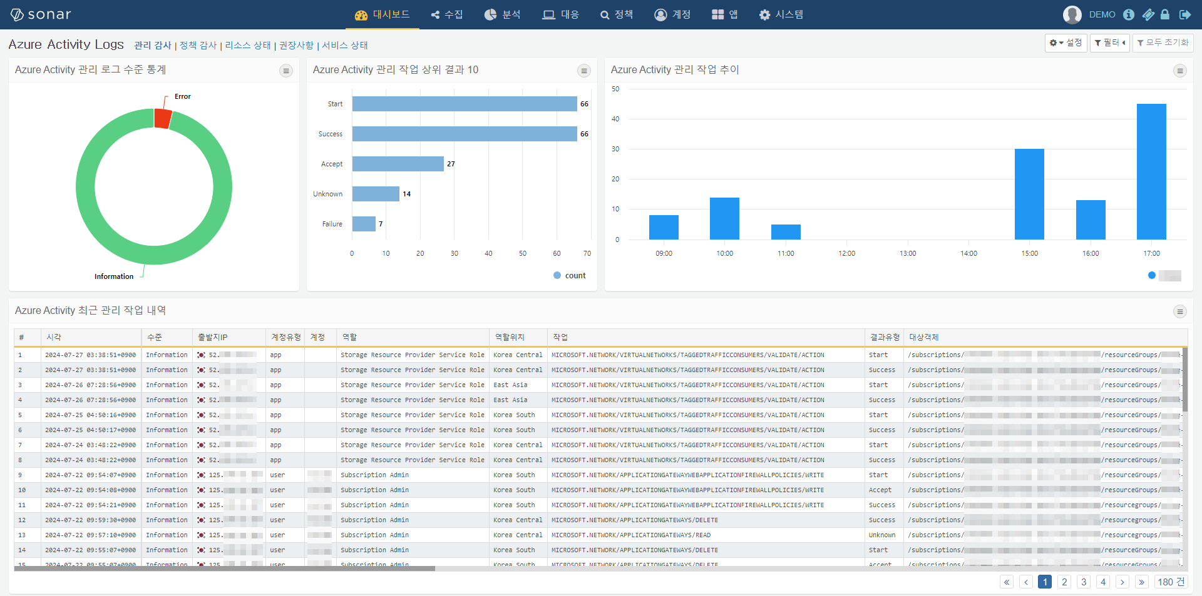The width and height of the screenshot is (1202, 596).
Task: Click the DEMO username link
Action: click(x=1102, y=14)
